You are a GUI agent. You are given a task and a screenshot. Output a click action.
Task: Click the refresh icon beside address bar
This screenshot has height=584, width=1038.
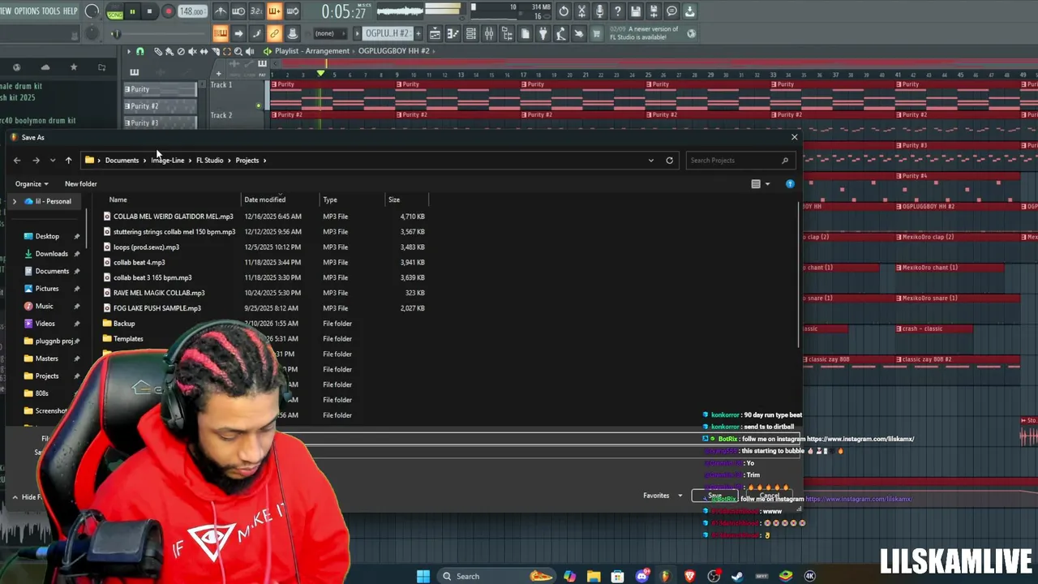(x=670, y=161)
